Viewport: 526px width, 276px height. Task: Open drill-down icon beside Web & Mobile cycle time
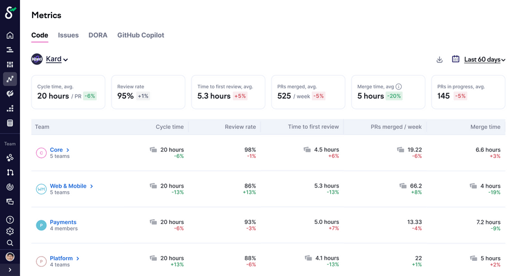[153, 186]
